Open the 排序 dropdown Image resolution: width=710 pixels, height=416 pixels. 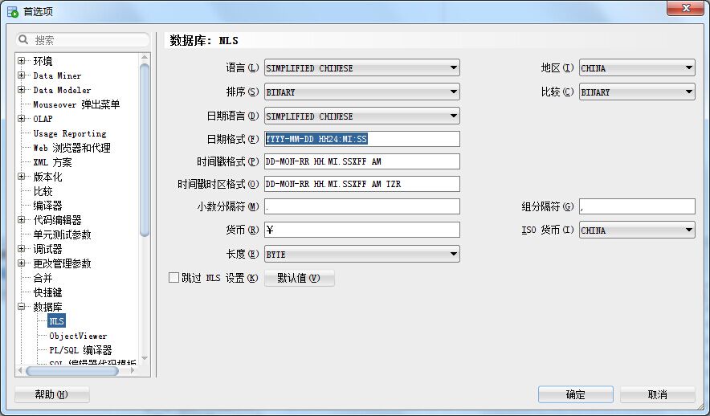[x=362, y=92]
